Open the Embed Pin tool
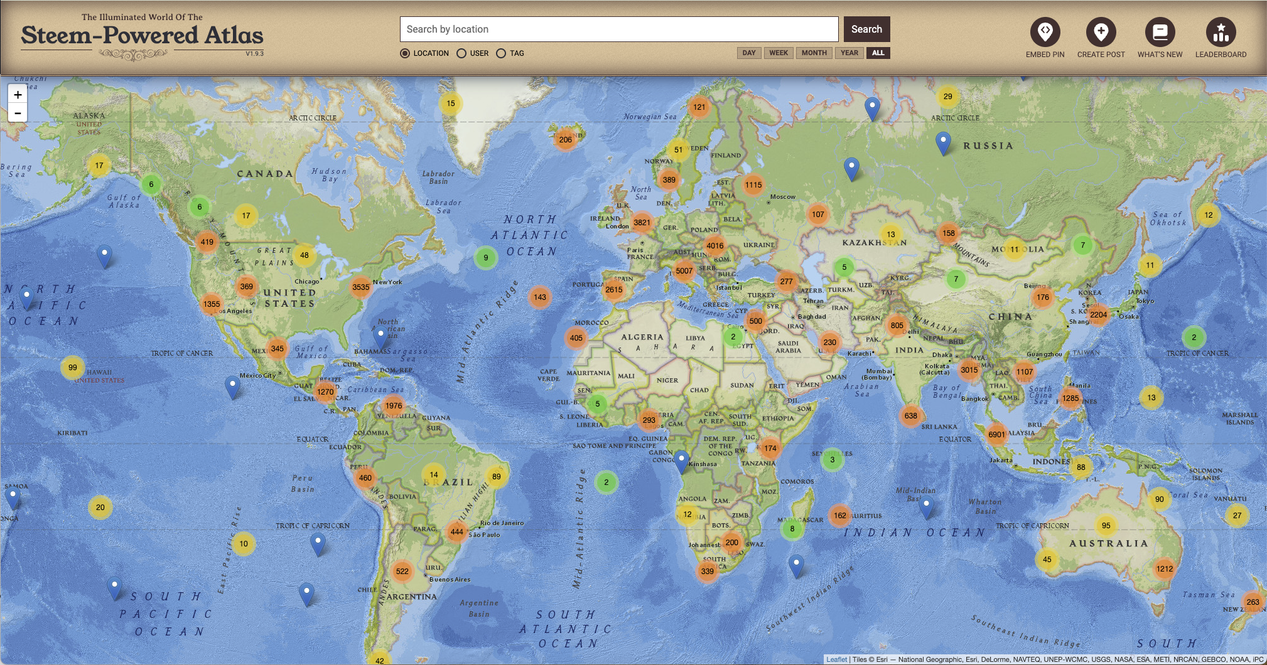1267x665 pixels. [x=1045, y=38]
